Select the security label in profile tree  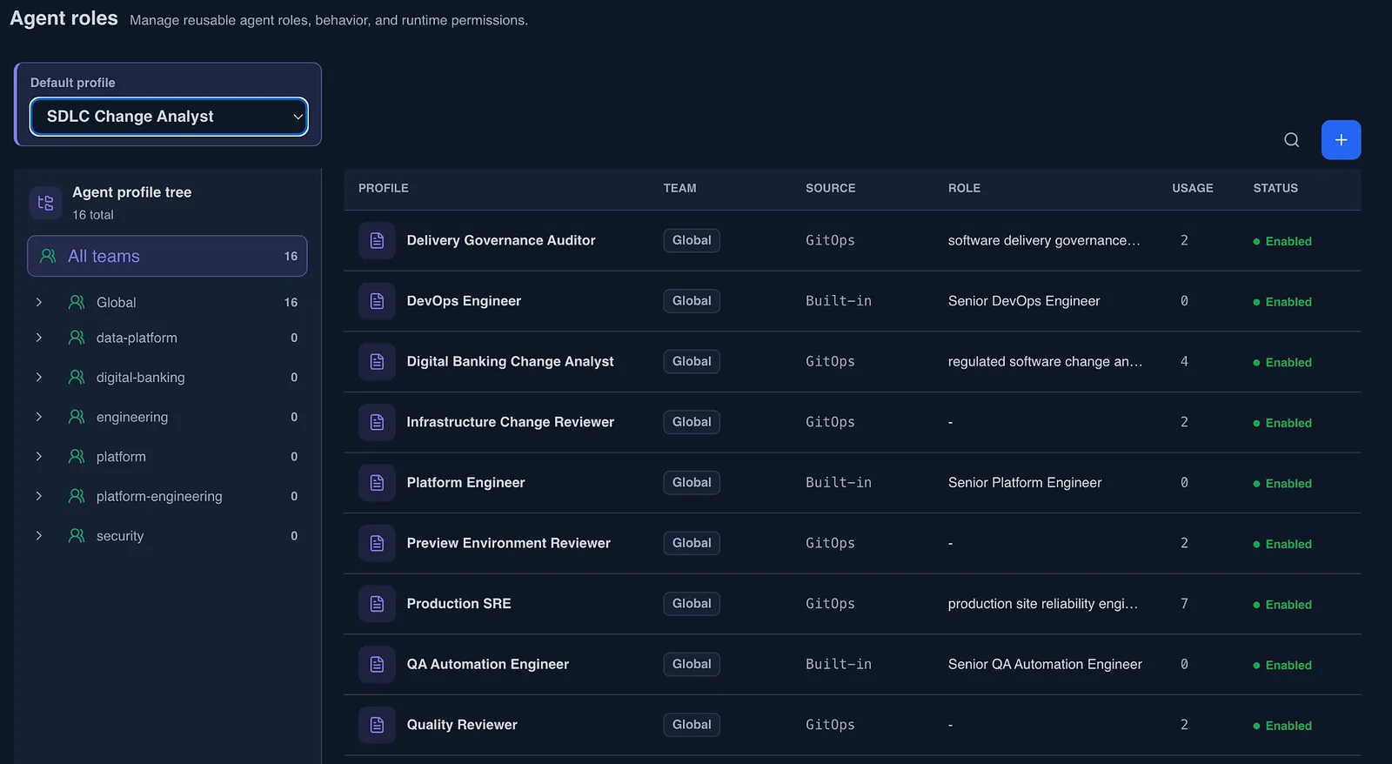(x=120, y=536)
